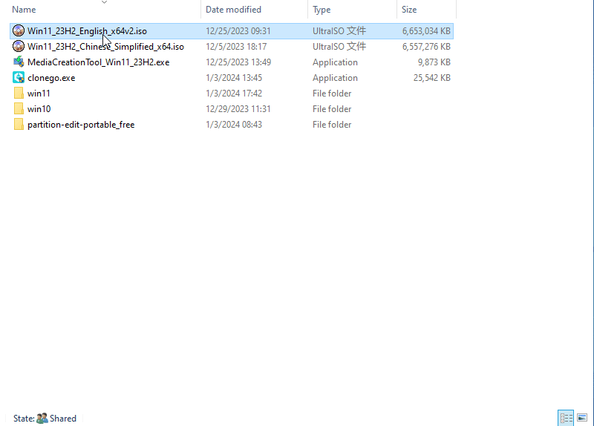Click the win11 folder icon
This screenshot has height=426, width=594.
(x=18, y=93)
